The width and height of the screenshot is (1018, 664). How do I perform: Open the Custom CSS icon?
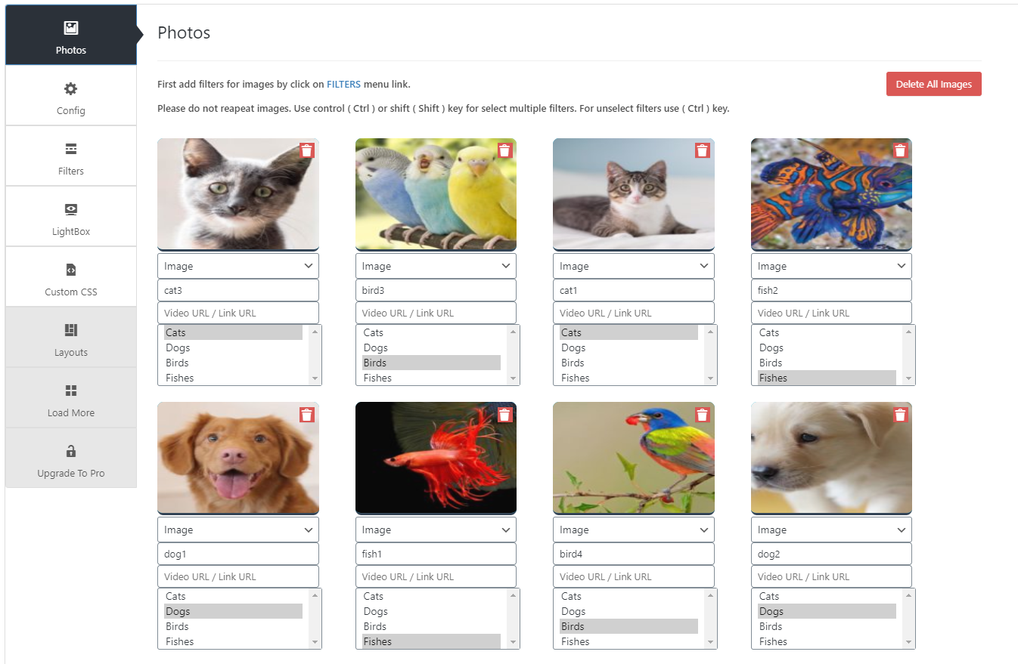click(x=70, y=270)
